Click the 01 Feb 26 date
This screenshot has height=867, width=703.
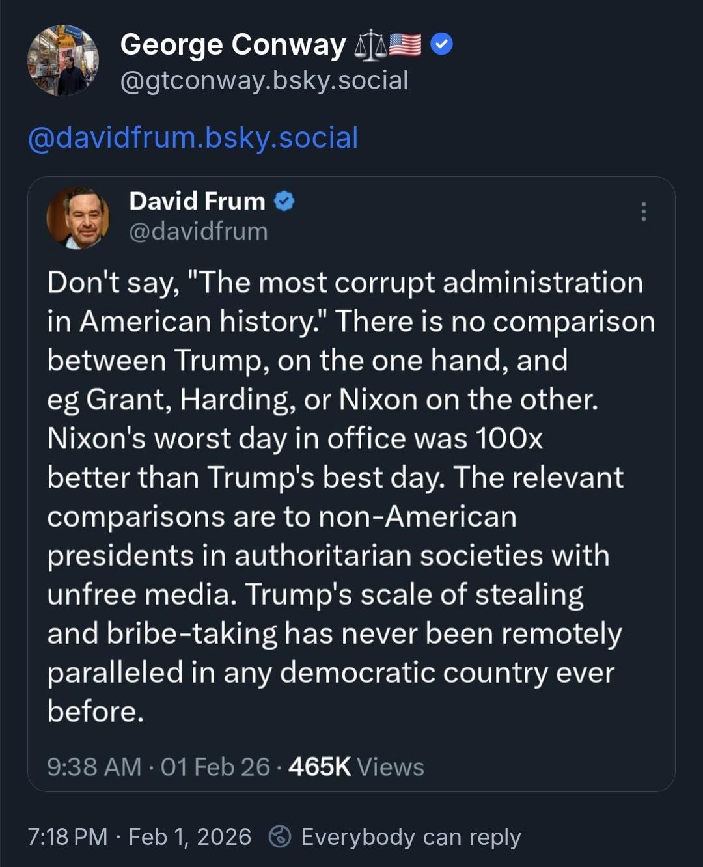(215, 767)
